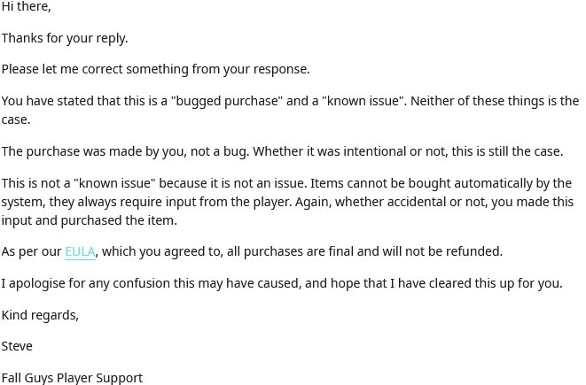Click the 'As per our' text before the link
This screenshot has height=385, width=586.
click(31, 252)
